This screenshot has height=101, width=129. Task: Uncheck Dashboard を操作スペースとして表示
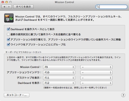(8, 29)
